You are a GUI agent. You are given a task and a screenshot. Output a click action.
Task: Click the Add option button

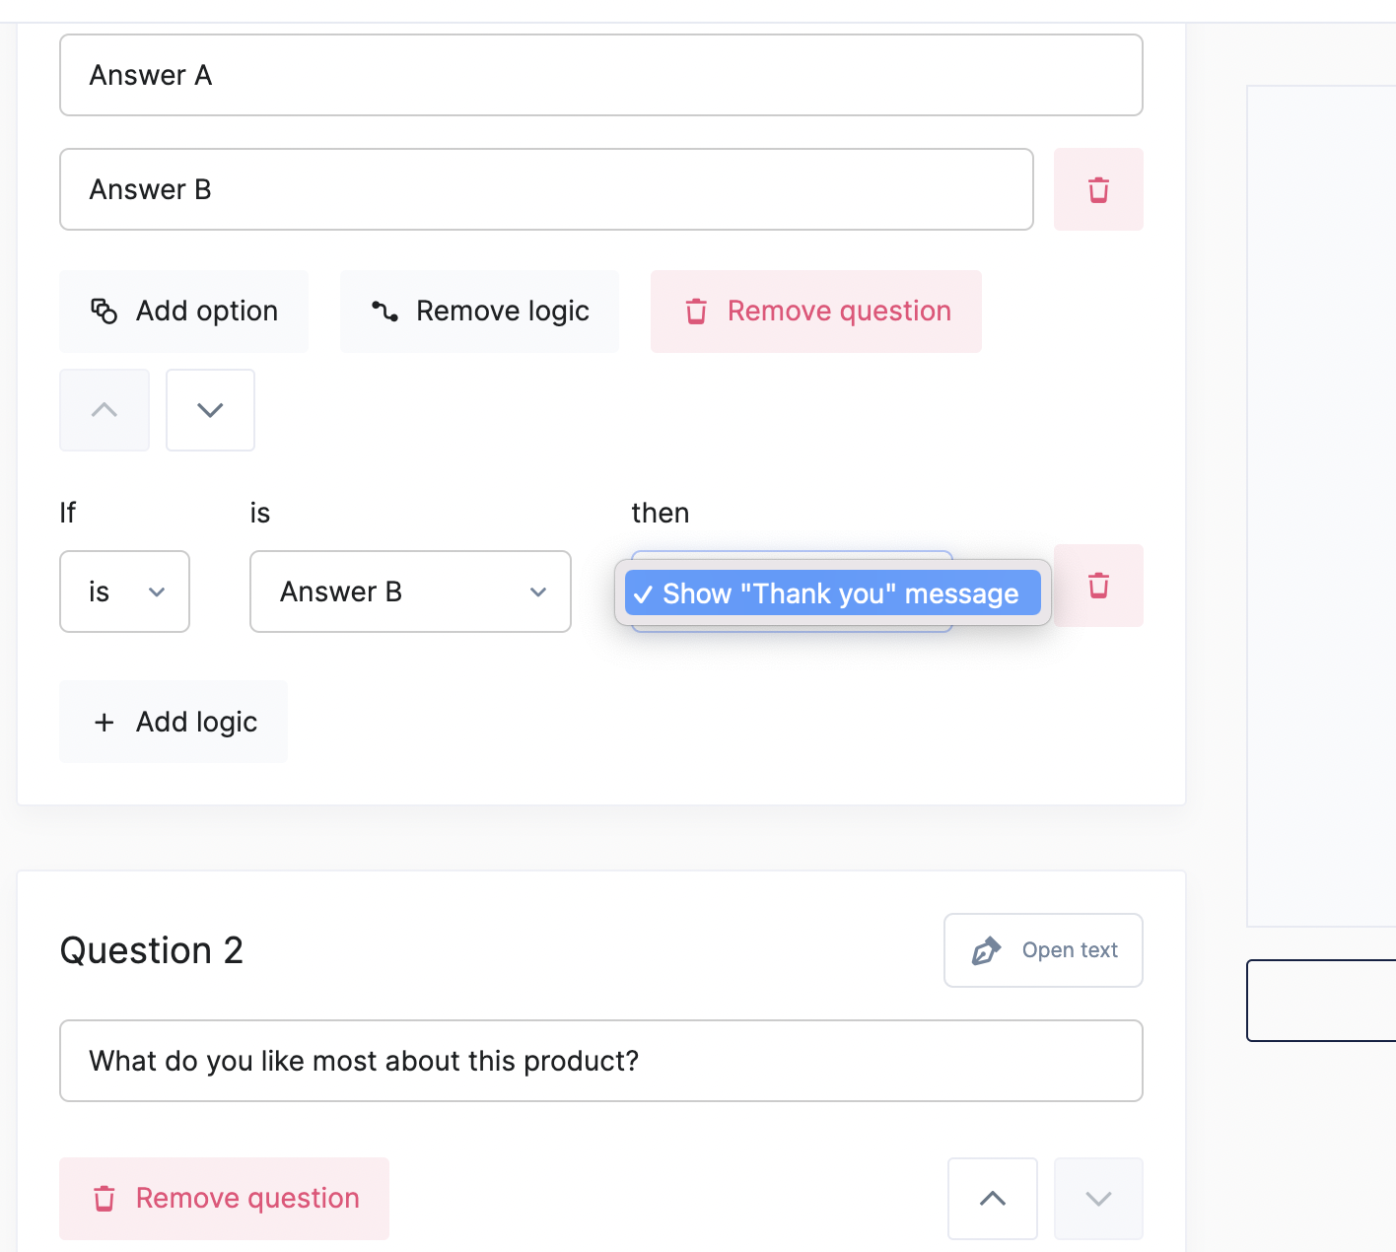tap(184, 312)
